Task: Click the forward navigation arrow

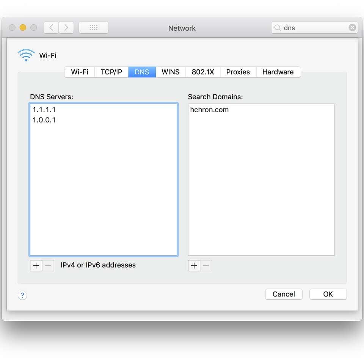Action: click(66, 27)
